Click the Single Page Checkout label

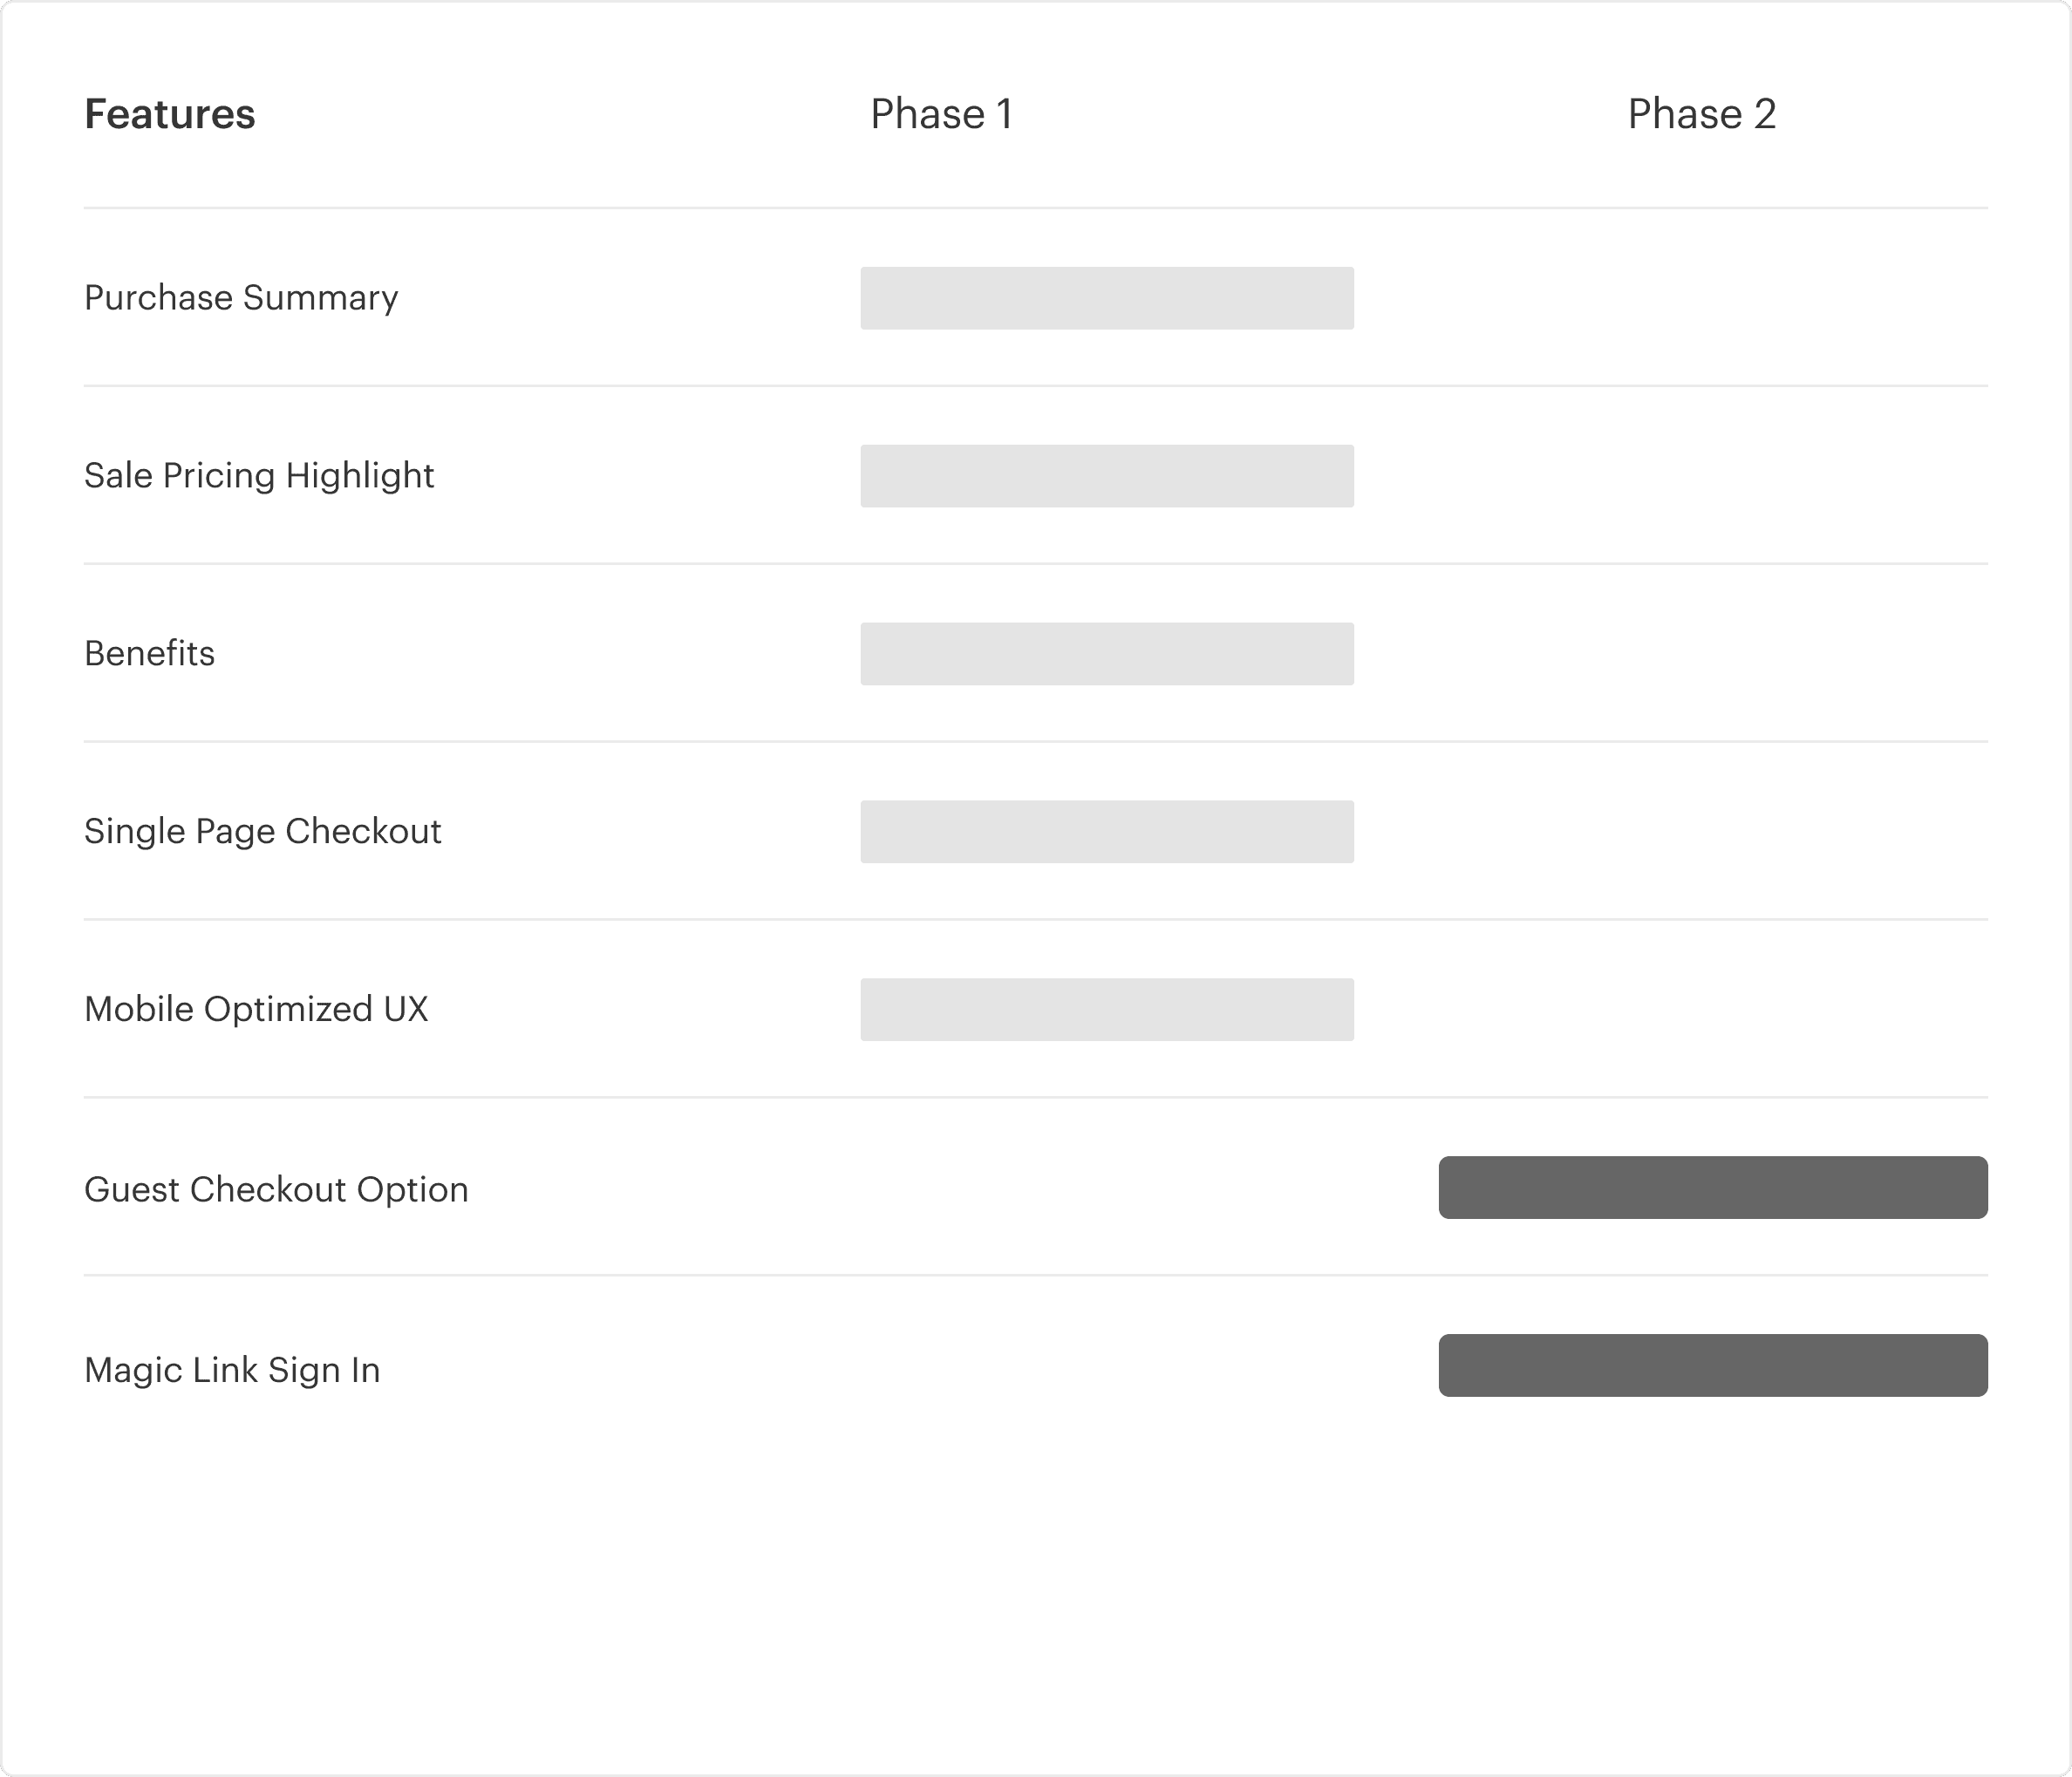pyautogui.click(x=263, y=832)
